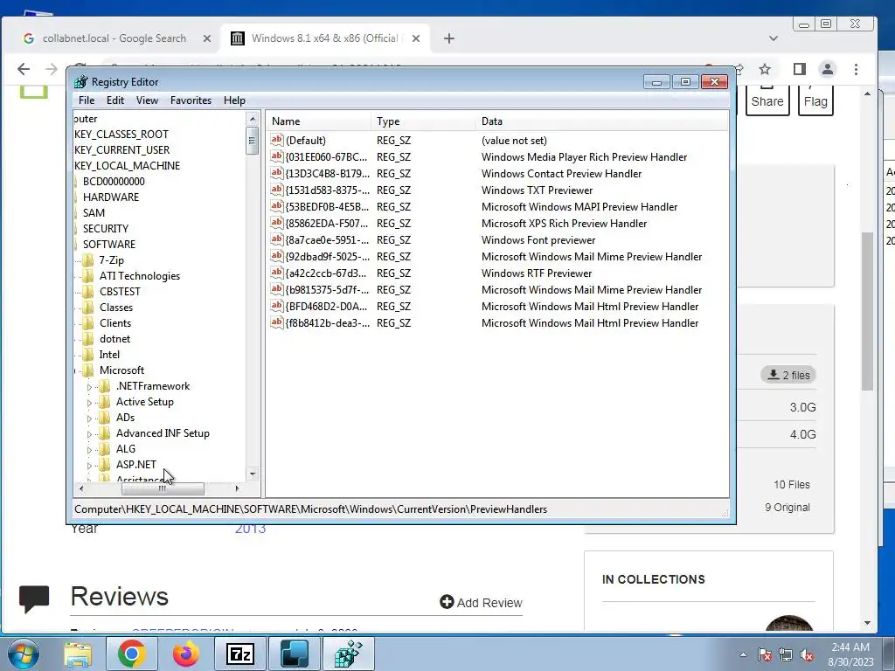This screenshot has height=671, width=895.
Task: Click string icon of {8a7cae0e-5951 value
Action: tap(277, 239)
